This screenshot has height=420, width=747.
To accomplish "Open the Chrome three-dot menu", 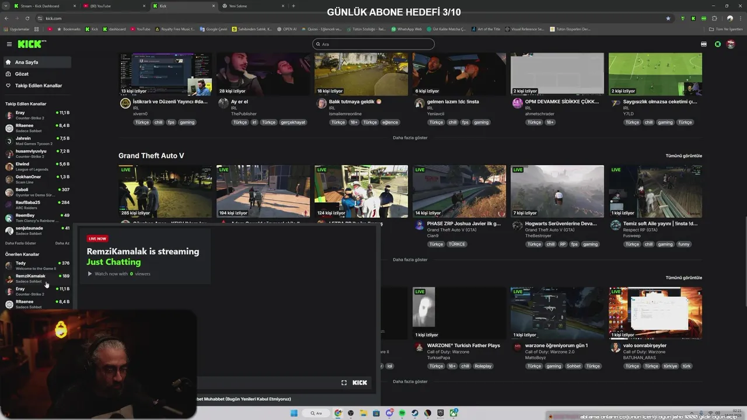I will (x=740, y=18).
